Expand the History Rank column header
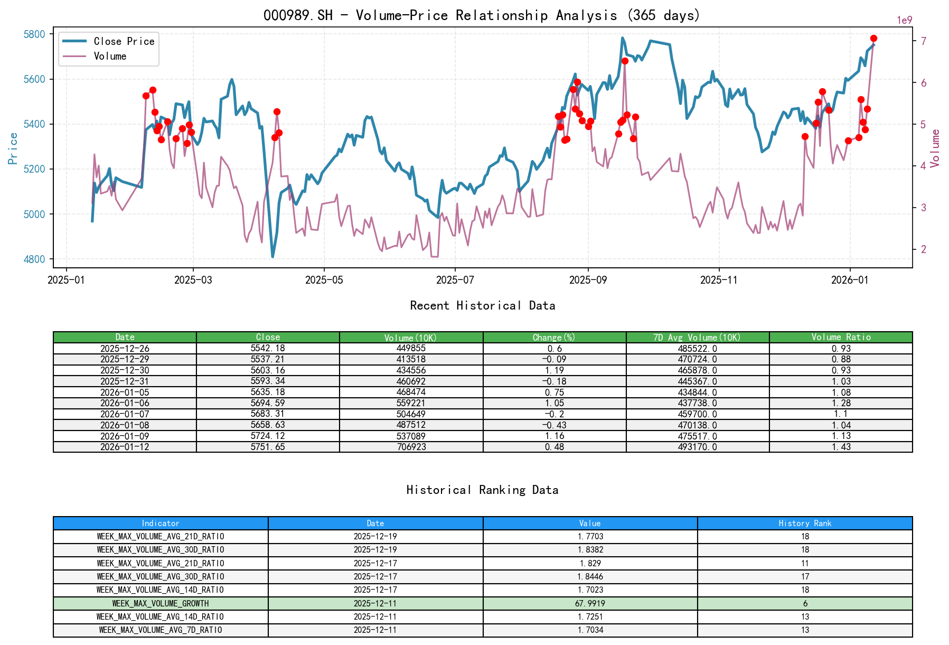 (x=805, y=523)
